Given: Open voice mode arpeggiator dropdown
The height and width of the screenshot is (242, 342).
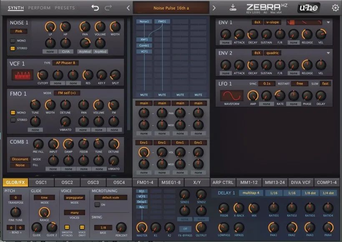Looking at the screenshot, I should click(74, 197).
